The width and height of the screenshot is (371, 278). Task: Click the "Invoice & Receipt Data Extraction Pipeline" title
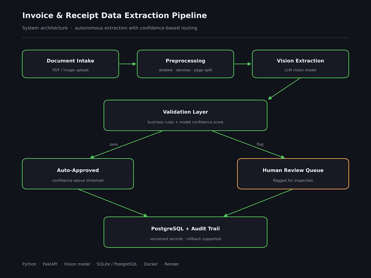[x=115, y=16]
